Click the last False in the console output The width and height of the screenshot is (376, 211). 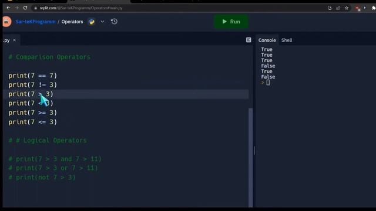click(268, 77)
